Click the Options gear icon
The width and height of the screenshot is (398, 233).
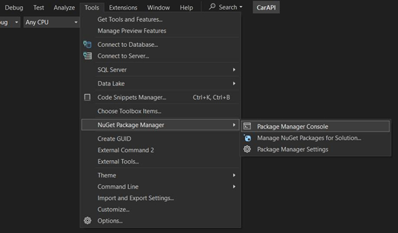point(87,220)
